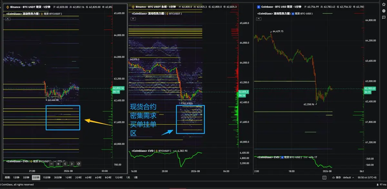
Task: Collapse indicators on the Binance perpetual chart
Action: pos(134,19)
